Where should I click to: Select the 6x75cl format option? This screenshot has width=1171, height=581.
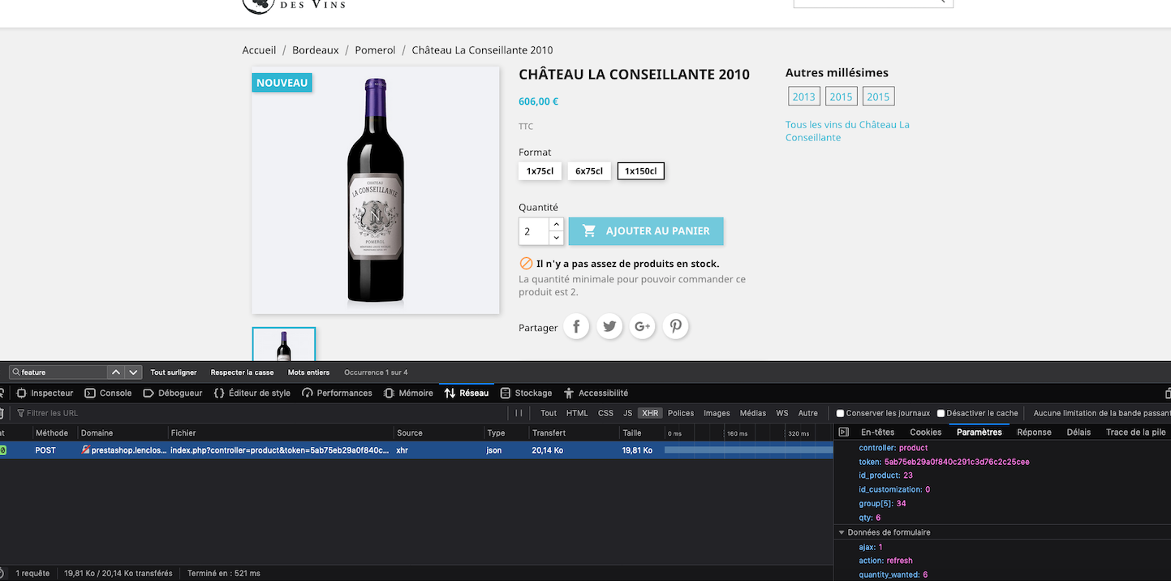click(589, 171)
